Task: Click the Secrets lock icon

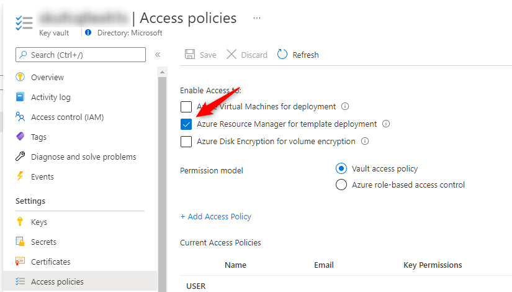Action: click(20, 241)
